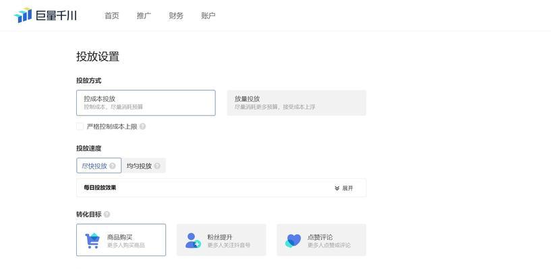Screen dimensions: 551x269
Task: Click the 投放速度 section label
Action: (89, 148)
